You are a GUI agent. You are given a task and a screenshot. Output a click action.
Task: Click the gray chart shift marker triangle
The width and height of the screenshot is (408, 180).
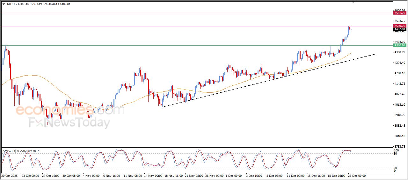[x=353, y=2]
